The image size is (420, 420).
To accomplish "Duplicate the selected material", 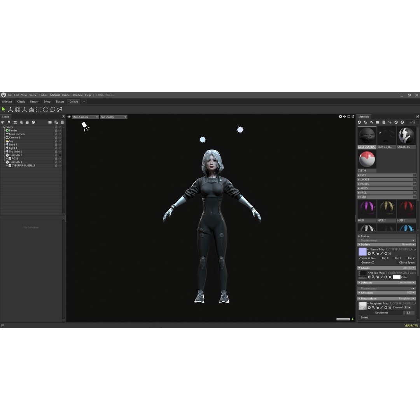I will (365, 122).
